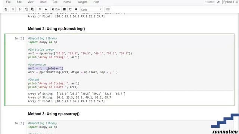Open the Edit menu
This screenshot has height=134, width=239.
pyautogui.click(x=19, y=2)
